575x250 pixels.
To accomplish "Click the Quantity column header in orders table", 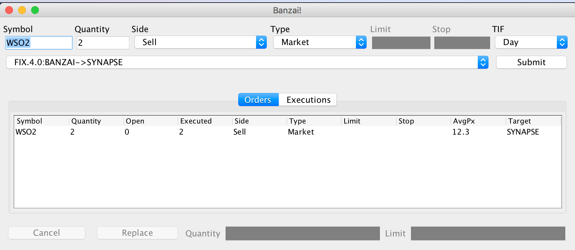I will pyautogui.click(x=96, y=121).
